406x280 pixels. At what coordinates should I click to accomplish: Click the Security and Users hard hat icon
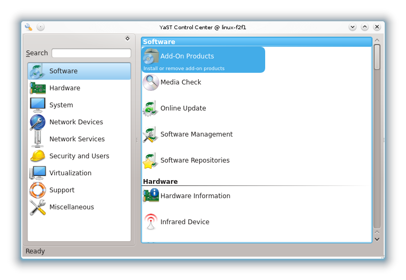(x=38, y=156)
